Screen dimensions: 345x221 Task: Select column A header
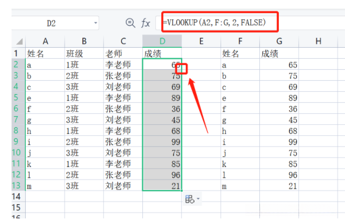[x=45, y=41]
